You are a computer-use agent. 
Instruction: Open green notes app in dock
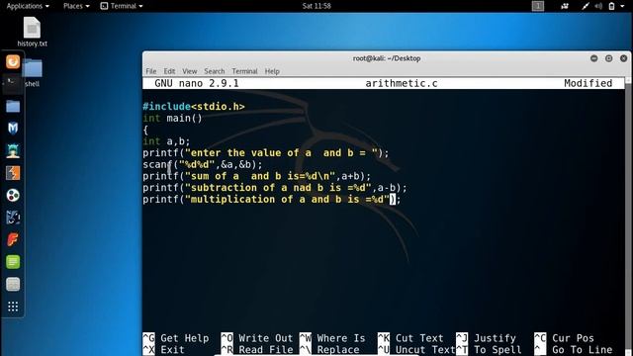(x=13, y=262)
